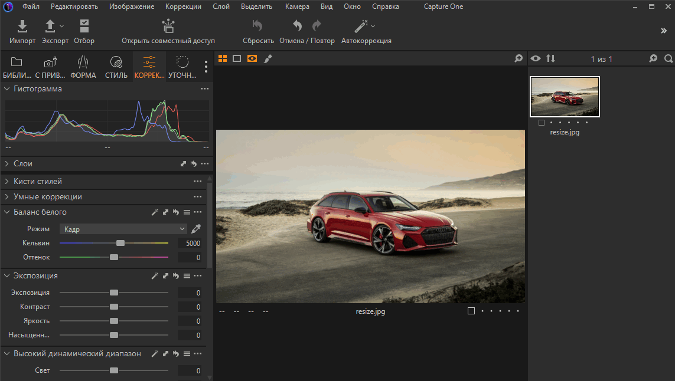Switch to the С привязкой capture tab
Viewport: 675px width, 381px height.
(50, 67)
